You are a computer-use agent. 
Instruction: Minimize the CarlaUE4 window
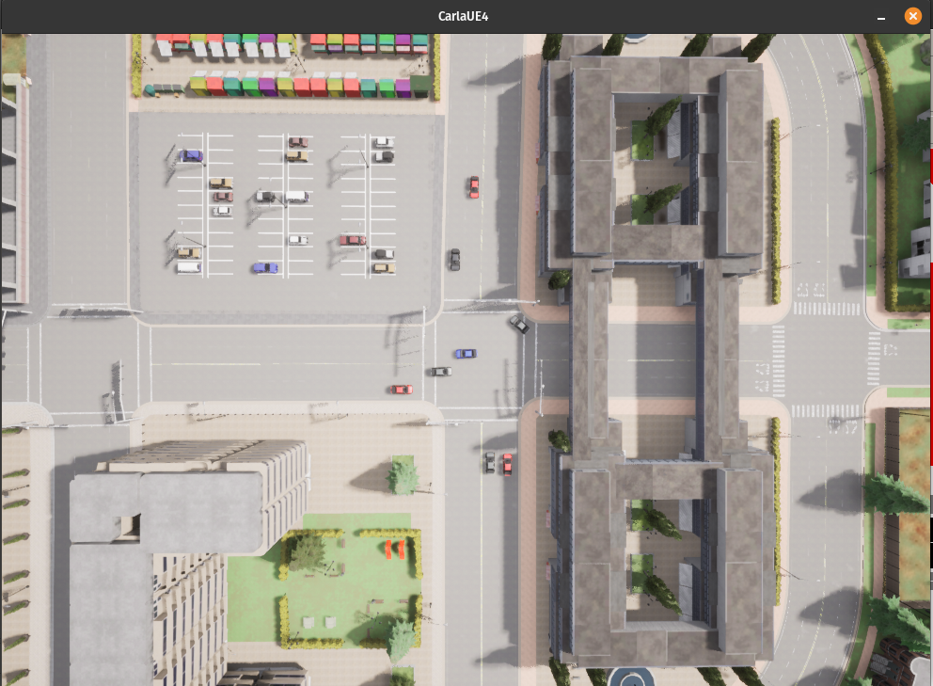[x=881, y=17]
